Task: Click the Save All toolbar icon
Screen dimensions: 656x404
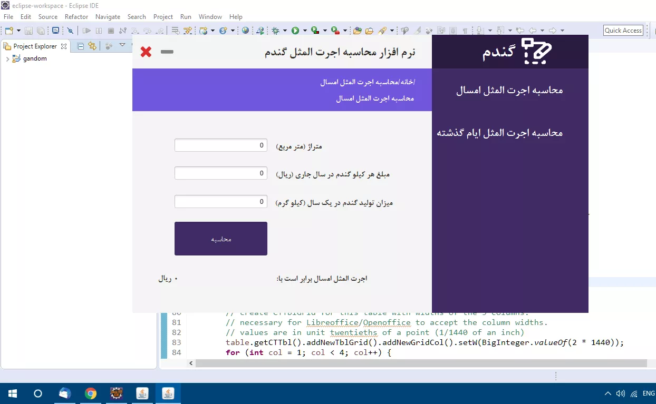Action: (x=41, y=31)
